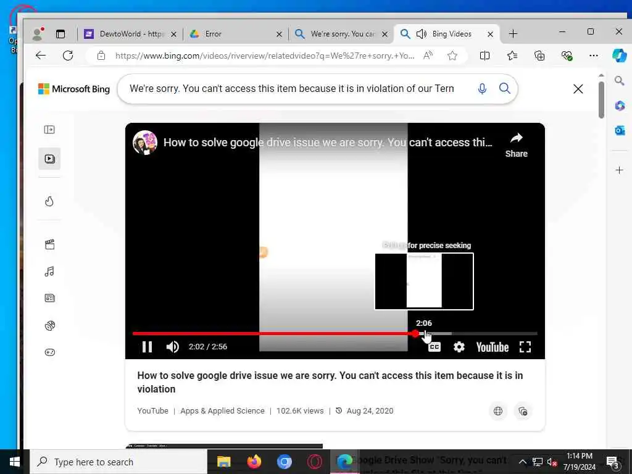Open taskbar clock showing 1:14 PM

[579, 462]
